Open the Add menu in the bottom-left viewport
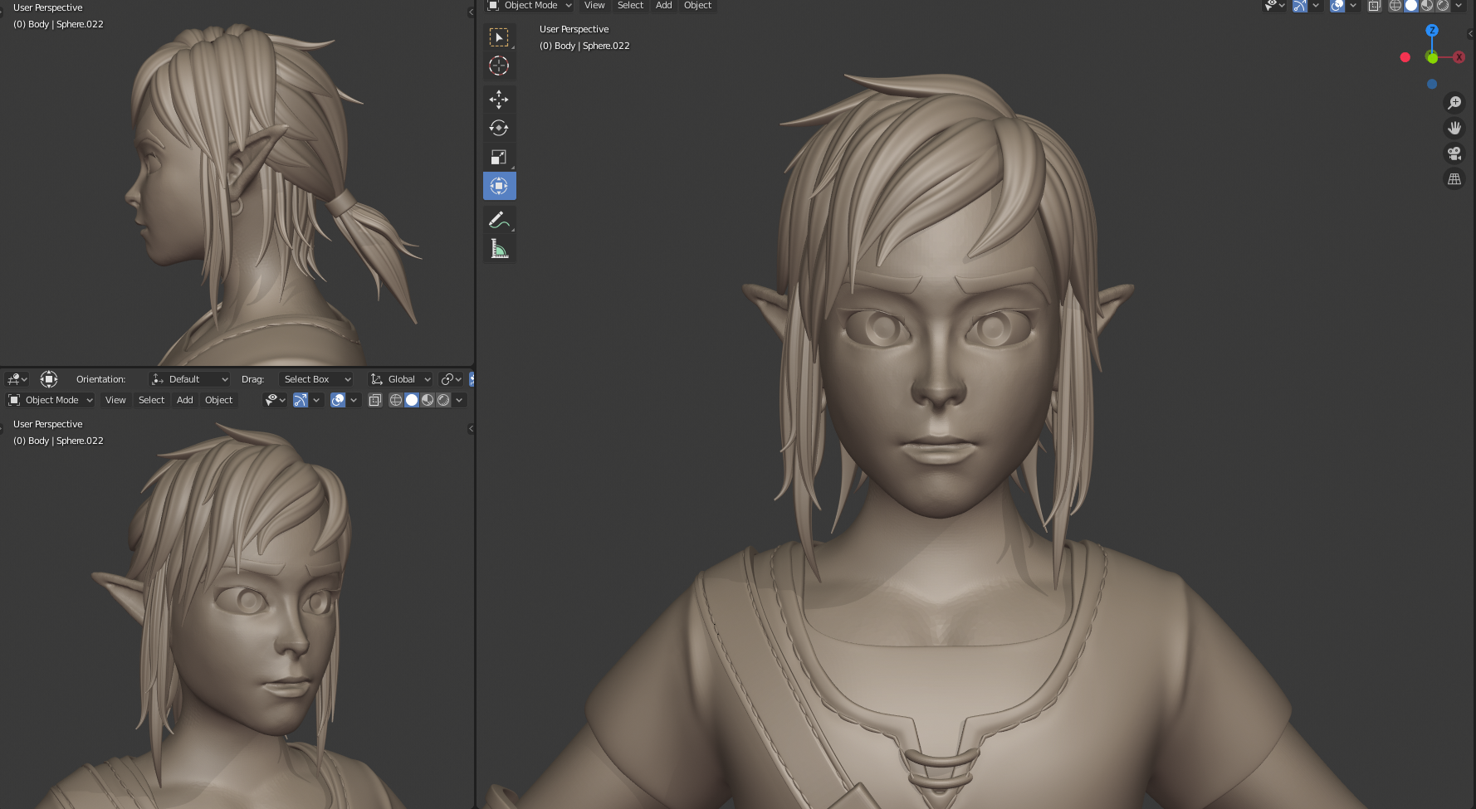 pos(185,400)
